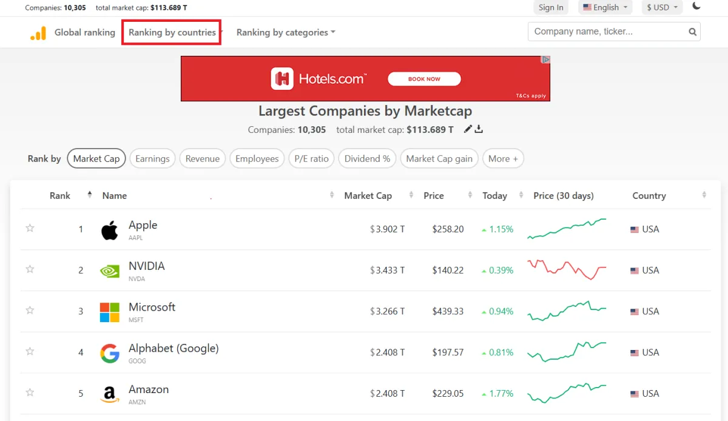Viewport: 728px width, 421px height.
Task: Click the Microsoft logo icon
Action: [x=110, y=312]
